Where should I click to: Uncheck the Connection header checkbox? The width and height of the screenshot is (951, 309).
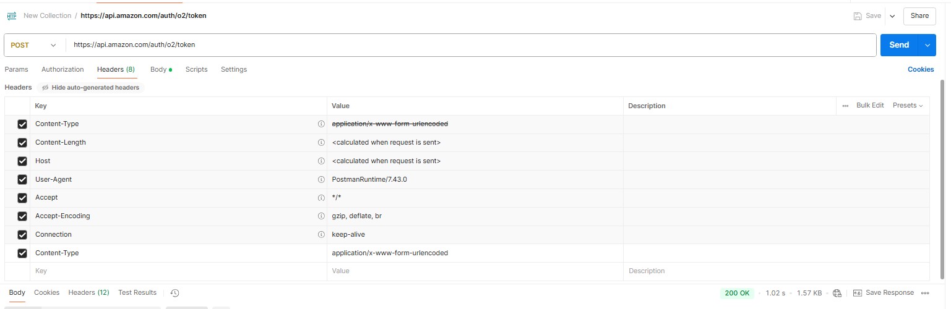(22, 235)
